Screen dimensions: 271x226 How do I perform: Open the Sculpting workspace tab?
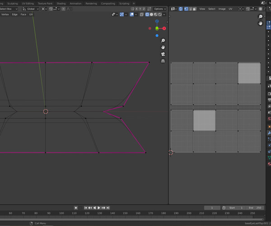click(13, 4)
